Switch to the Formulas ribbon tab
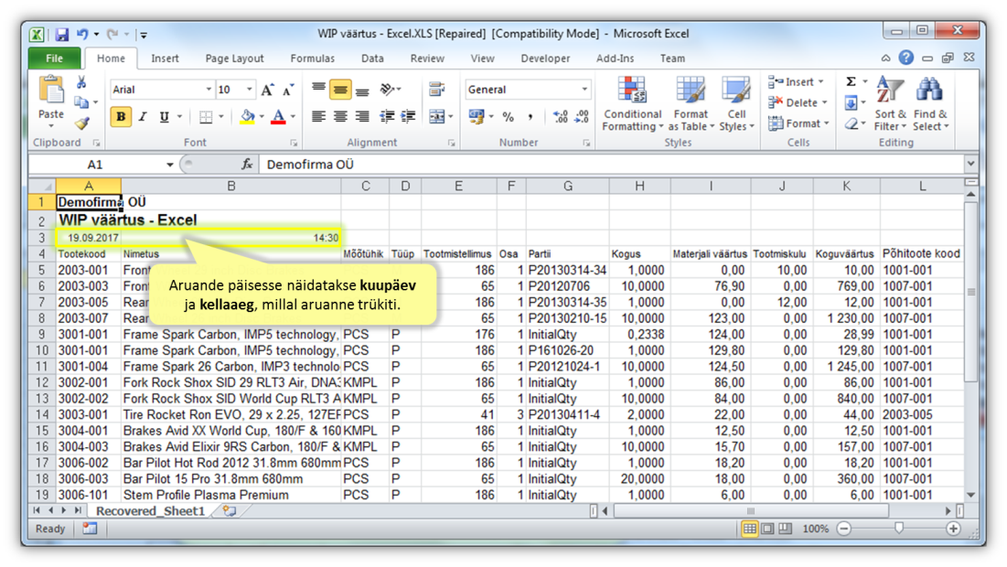The image size is (1007, 567). (x=312, y=59)
